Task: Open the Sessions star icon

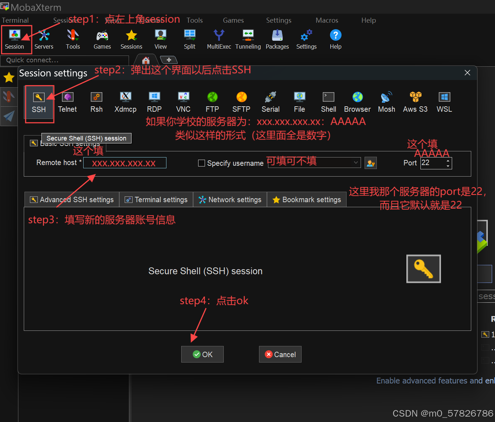Action: click(x=131, y=40)
